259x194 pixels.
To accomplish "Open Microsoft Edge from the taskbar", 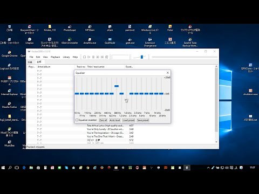I will pos(24,168).
